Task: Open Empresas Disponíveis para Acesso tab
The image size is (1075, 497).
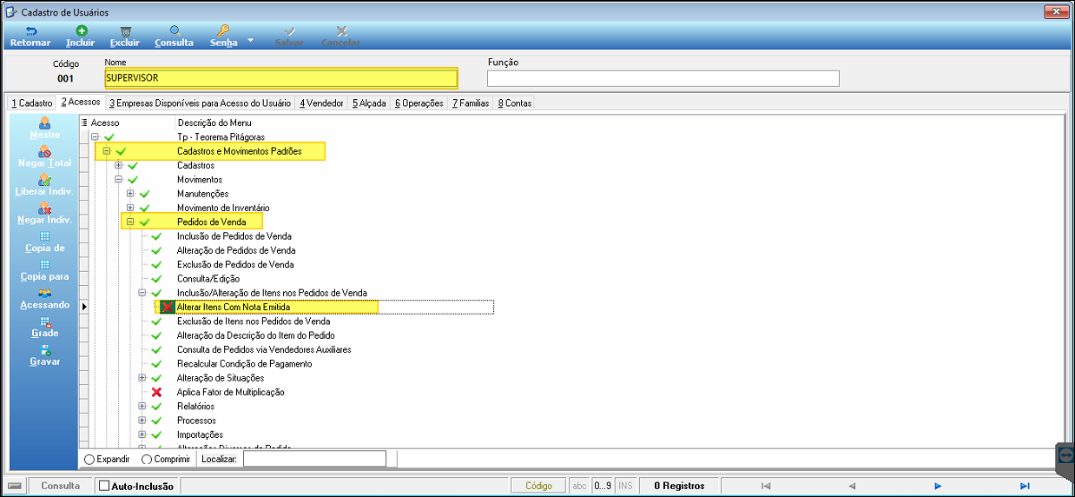Action: [200, 103]
